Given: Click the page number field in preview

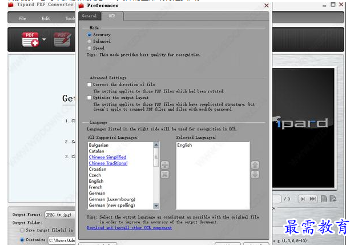Looking at the screenshot, I should (x=277, y=199).
